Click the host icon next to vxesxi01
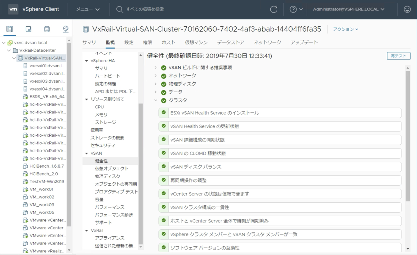This screenshot has width=417, height=255. pos(25,66)
